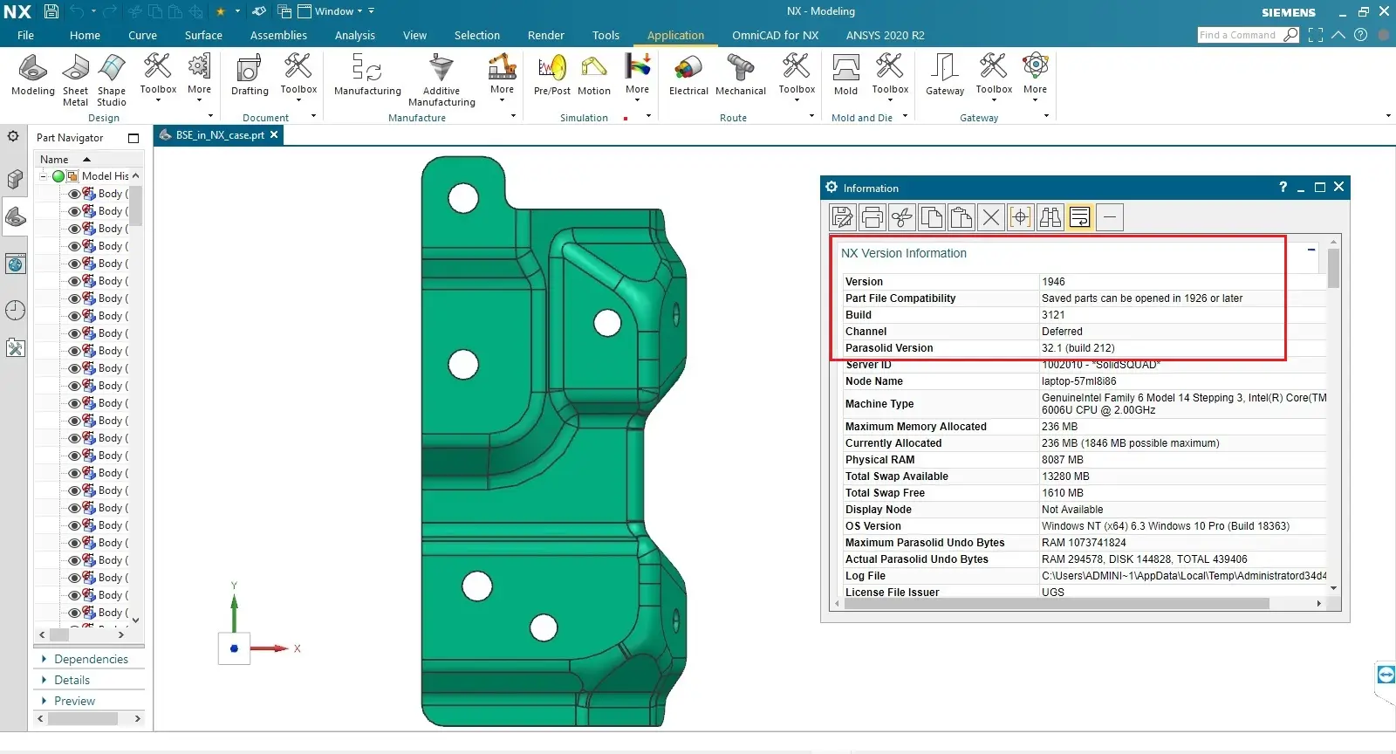The width and height of the screenshot is (1396, 754).
Task: Collapse the Model History tree node
Action: [43, 176]
